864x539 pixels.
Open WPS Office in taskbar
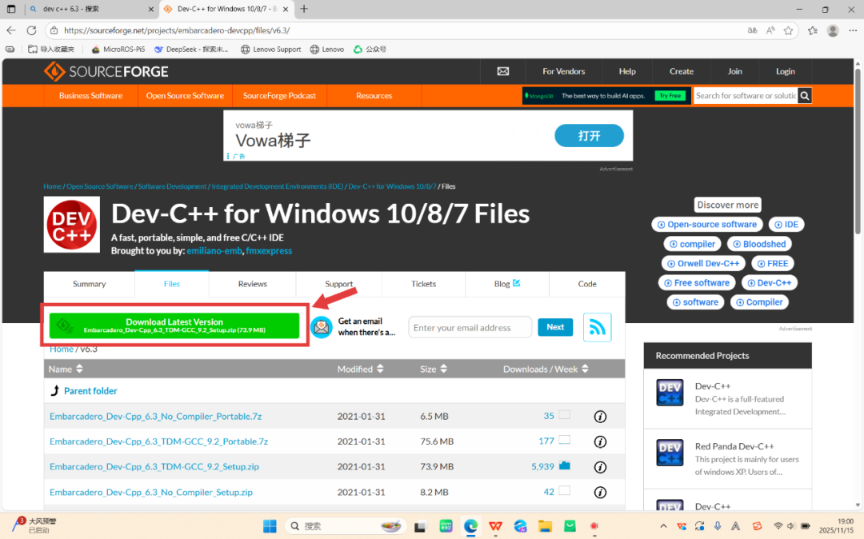pos(495,526)
